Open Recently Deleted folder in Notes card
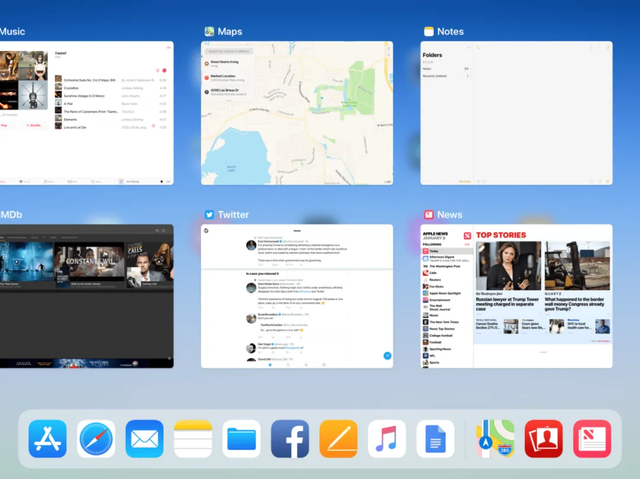 tap(446, 76)
